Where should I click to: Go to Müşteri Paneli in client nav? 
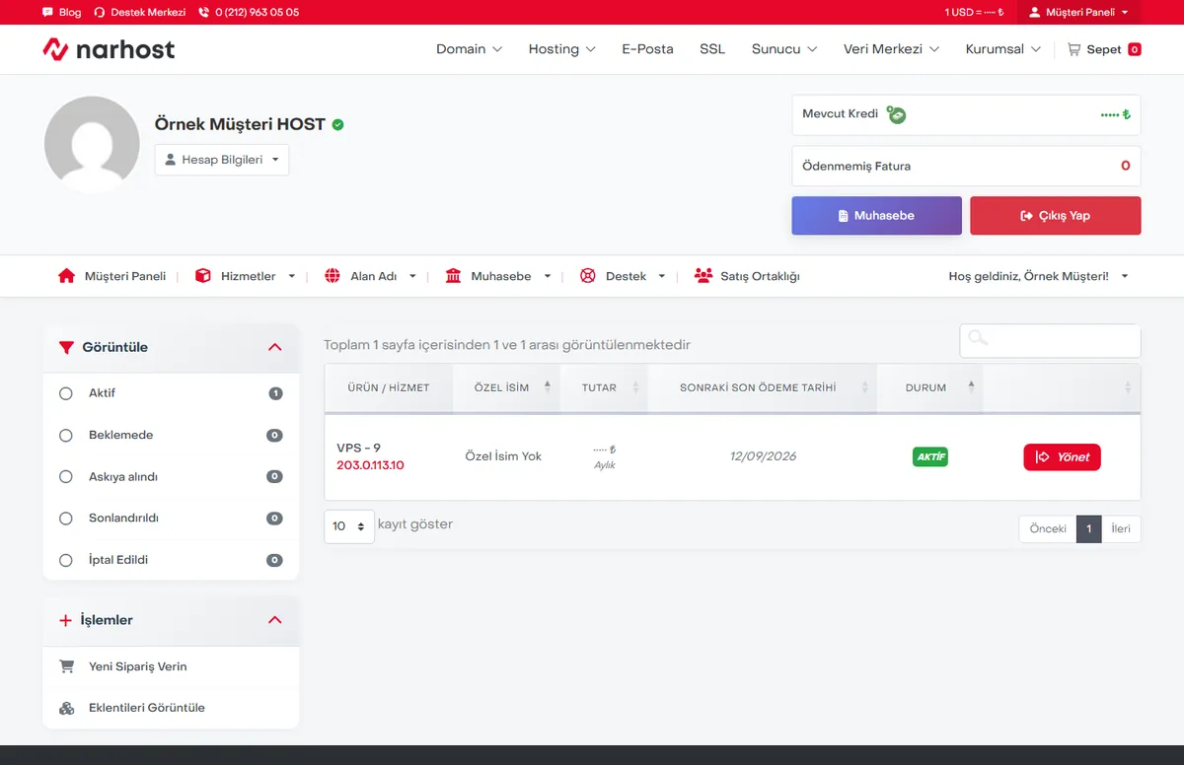[125, 276]
